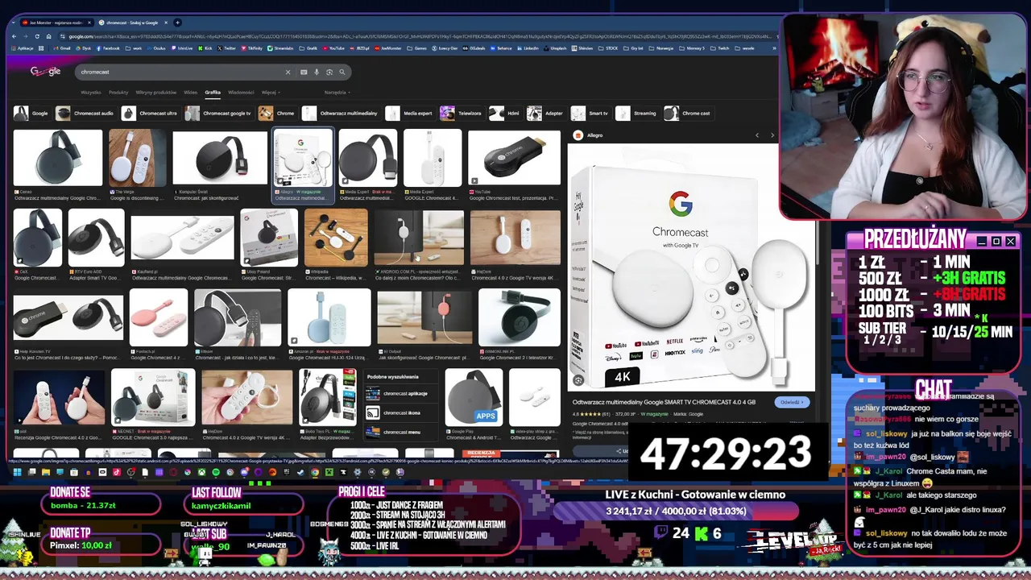Open Ceneo Chromecast thumbnail result
Viewport: 1031px width, 580px height.
[58, 159]
